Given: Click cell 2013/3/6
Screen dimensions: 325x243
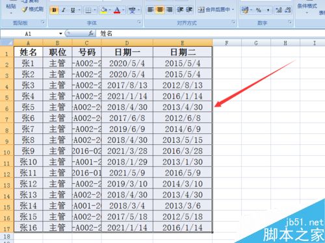Looking at the screenshot, I should (183, 205).
